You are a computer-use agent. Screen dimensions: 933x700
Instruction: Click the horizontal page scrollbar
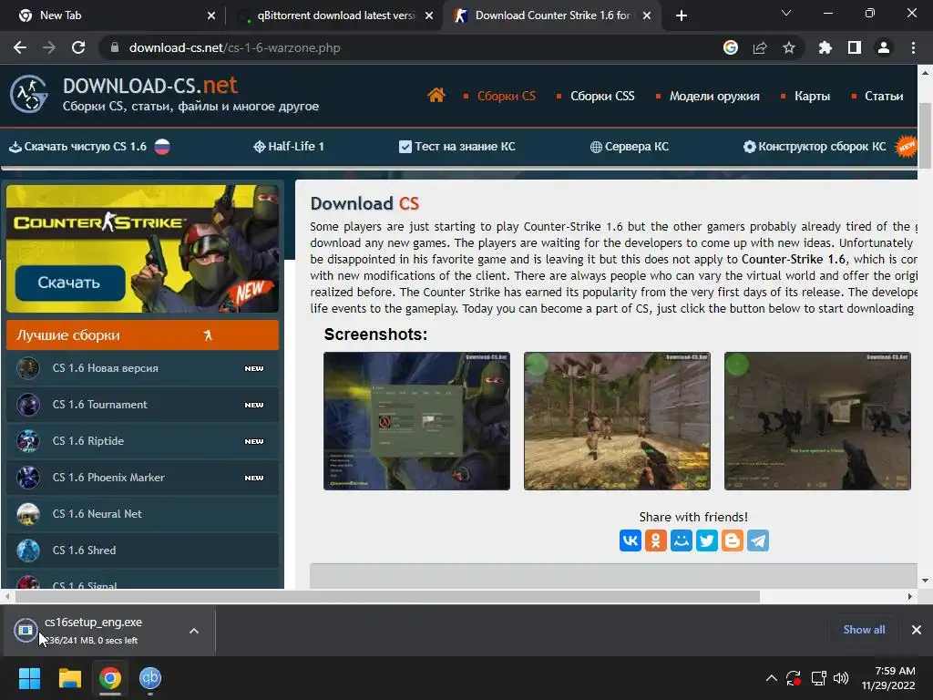pyautogui.click(x=387, y=596)
